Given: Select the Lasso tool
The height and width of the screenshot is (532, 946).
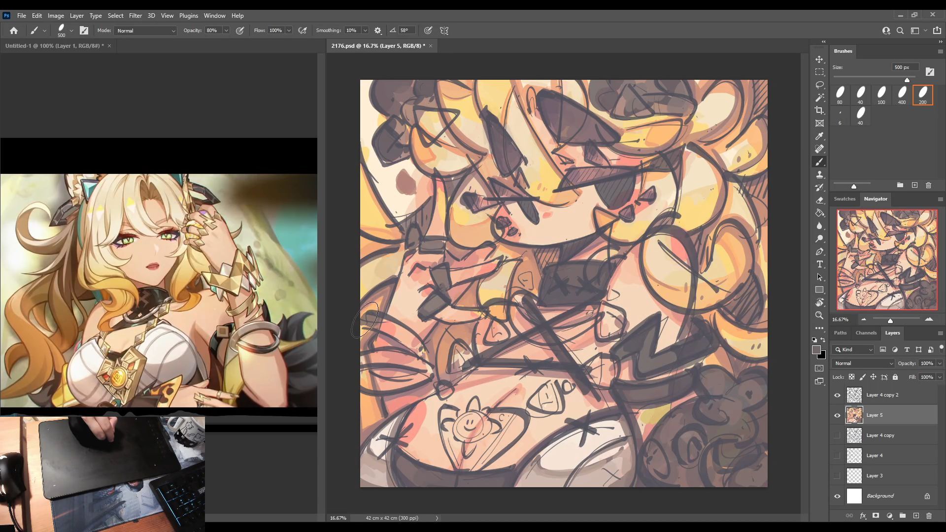Looking at the screenshot, I should coord(819,85).
